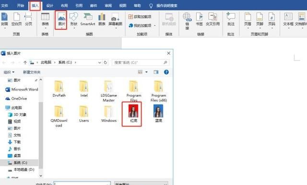Go up one folder level in dialog

pyautogui.click(x=25, y=63)
